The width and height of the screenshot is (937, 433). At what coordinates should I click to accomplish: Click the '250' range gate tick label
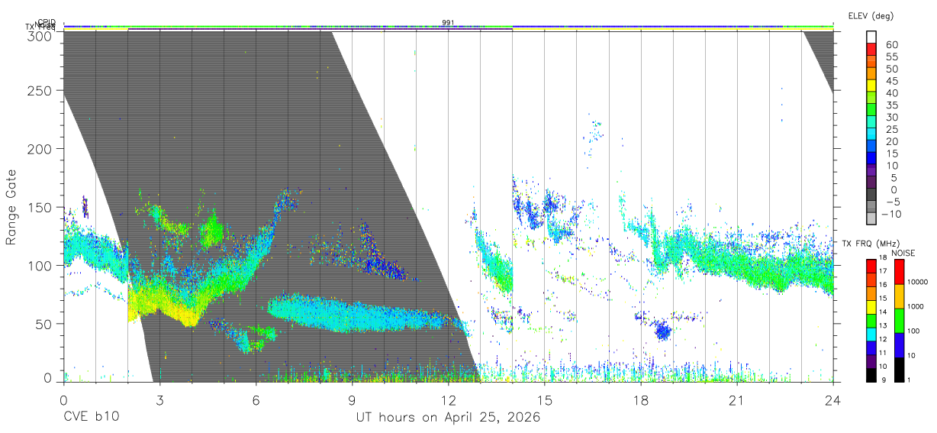click(39, 90)
